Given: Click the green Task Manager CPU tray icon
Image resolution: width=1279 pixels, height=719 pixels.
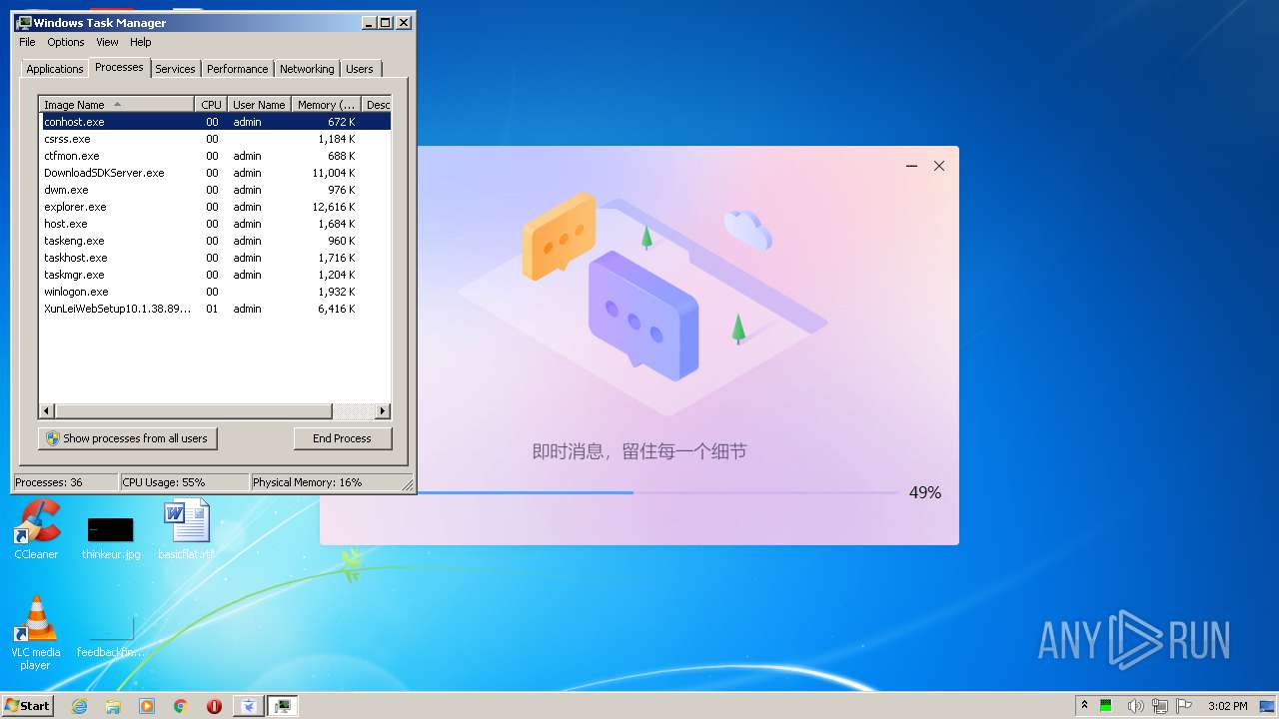Looking at the screenshot, I should tap(1107, 706).
